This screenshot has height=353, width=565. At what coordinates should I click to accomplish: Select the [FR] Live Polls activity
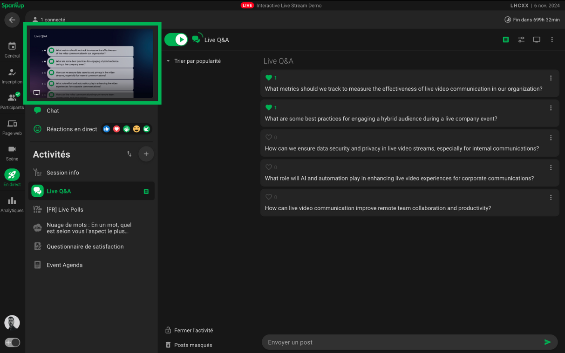coord(65,210)
